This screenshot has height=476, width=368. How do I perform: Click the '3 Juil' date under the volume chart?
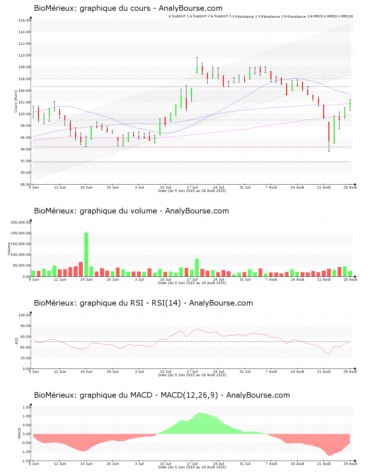point(140,279)
